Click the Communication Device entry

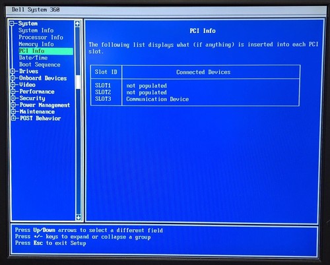[x=158, y=99]
